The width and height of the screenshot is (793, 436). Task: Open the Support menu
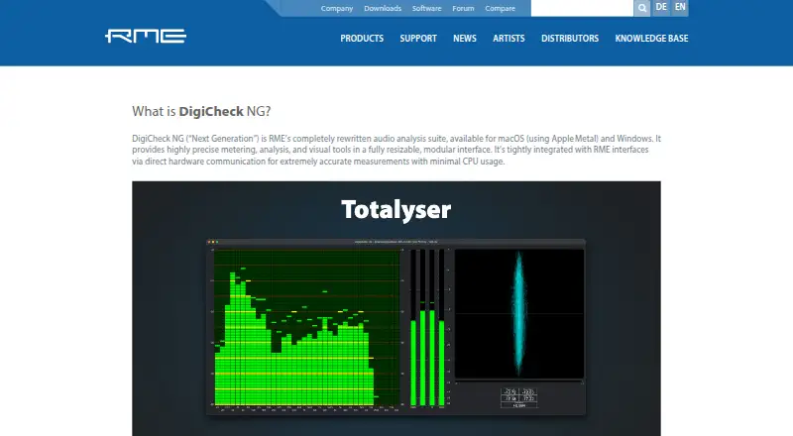pyautogui.click(x=418, y=39)
